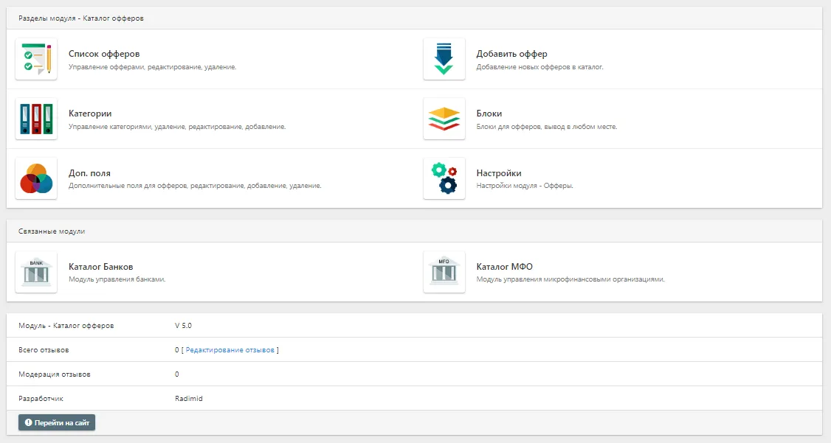Viewport: 831px width, 443px height.
Task: Open the Добавить оффер title link
Action: (x=511, y=54)
